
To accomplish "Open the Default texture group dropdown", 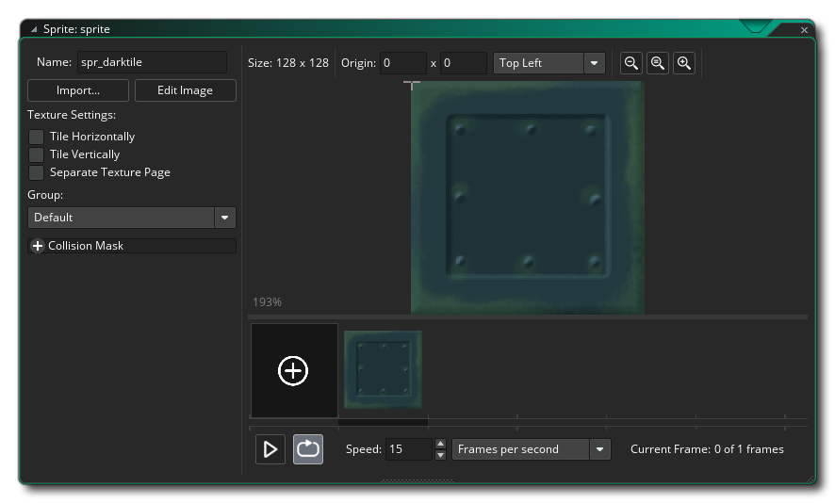I will click(132, 218).
